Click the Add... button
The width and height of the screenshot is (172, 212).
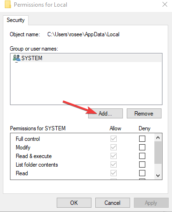pyautogui.click(x=105, y=114)
